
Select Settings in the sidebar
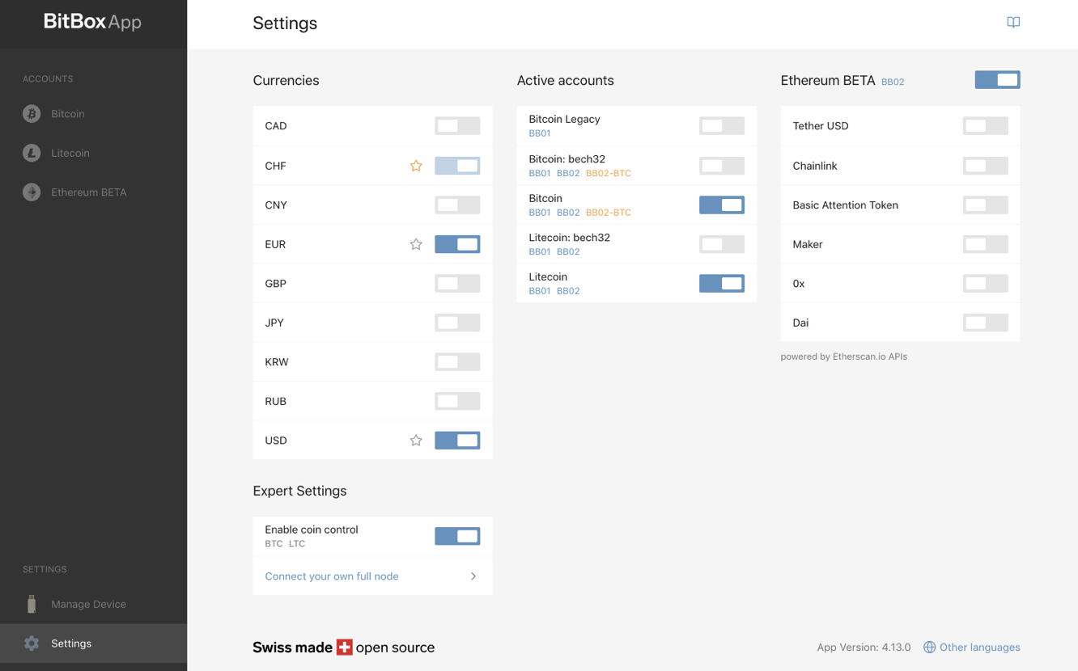[93, 644]
